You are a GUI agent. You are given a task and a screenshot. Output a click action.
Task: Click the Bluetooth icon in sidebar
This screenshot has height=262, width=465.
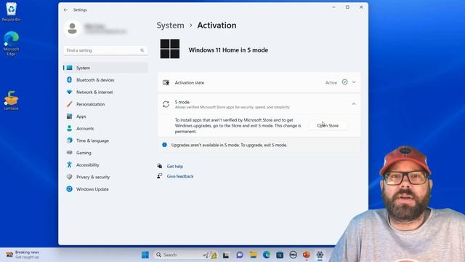(x=70, y=79)
